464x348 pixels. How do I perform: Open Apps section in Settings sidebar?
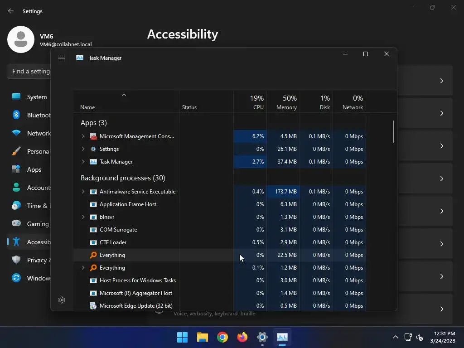coord(29,169)
